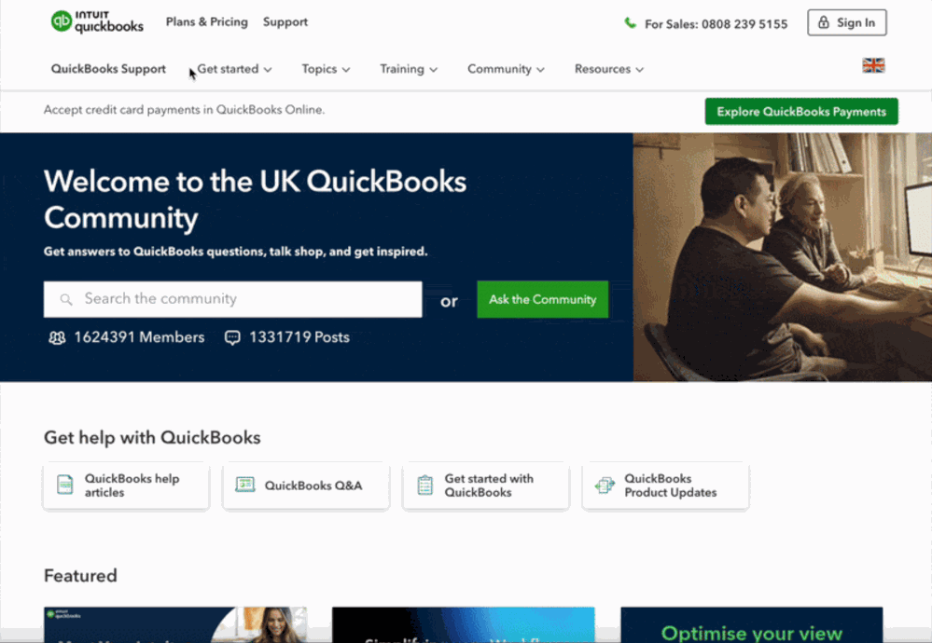
Task: Open Plans & Pricing in top menu
Action: click(207, 22)
